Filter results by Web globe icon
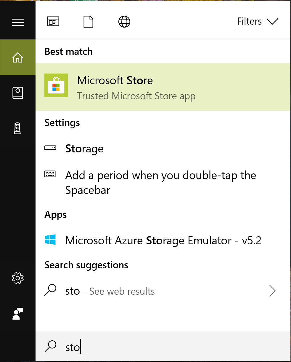The width and height of the screenshot is (291, 362). 124,22
